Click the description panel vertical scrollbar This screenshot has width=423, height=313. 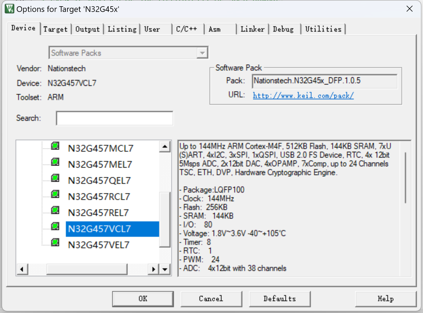(x=405, y=178)
